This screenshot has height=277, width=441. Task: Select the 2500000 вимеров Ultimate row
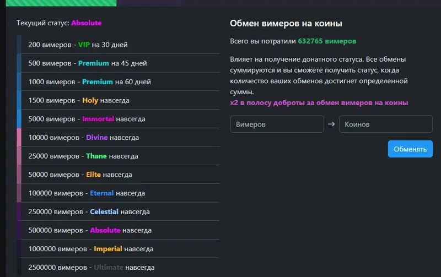(x=118, y=267)
